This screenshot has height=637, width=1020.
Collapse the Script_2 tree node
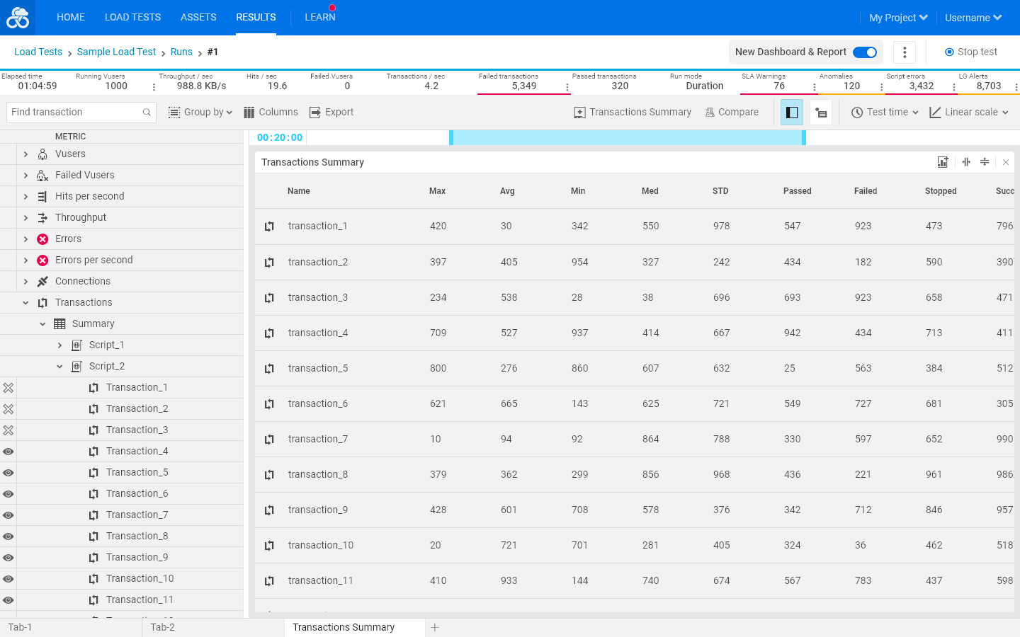coord(59,367)
